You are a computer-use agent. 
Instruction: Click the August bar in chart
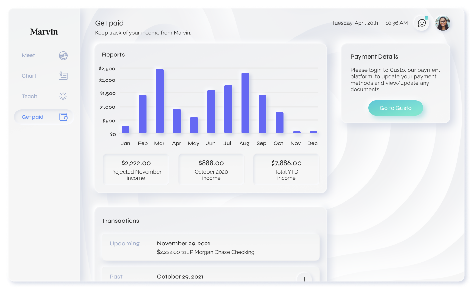(245, 103)
